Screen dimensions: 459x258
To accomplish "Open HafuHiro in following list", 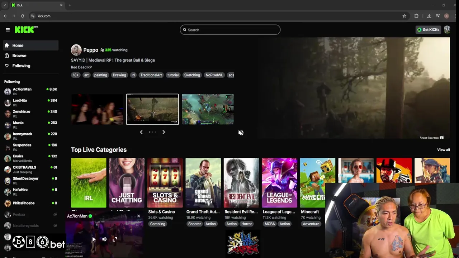I will coord(30,191).
